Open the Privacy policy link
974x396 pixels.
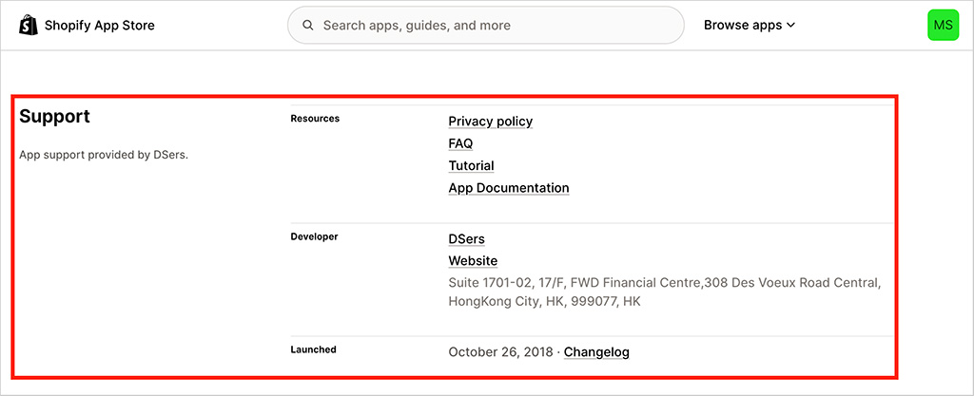coord(491,122)
